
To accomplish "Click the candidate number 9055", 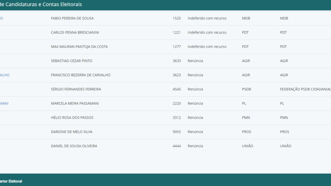I will point(177,132).
